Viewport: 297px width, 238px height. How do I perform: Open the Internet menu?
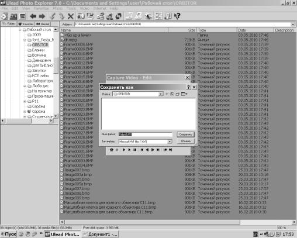tap(100, 8)
